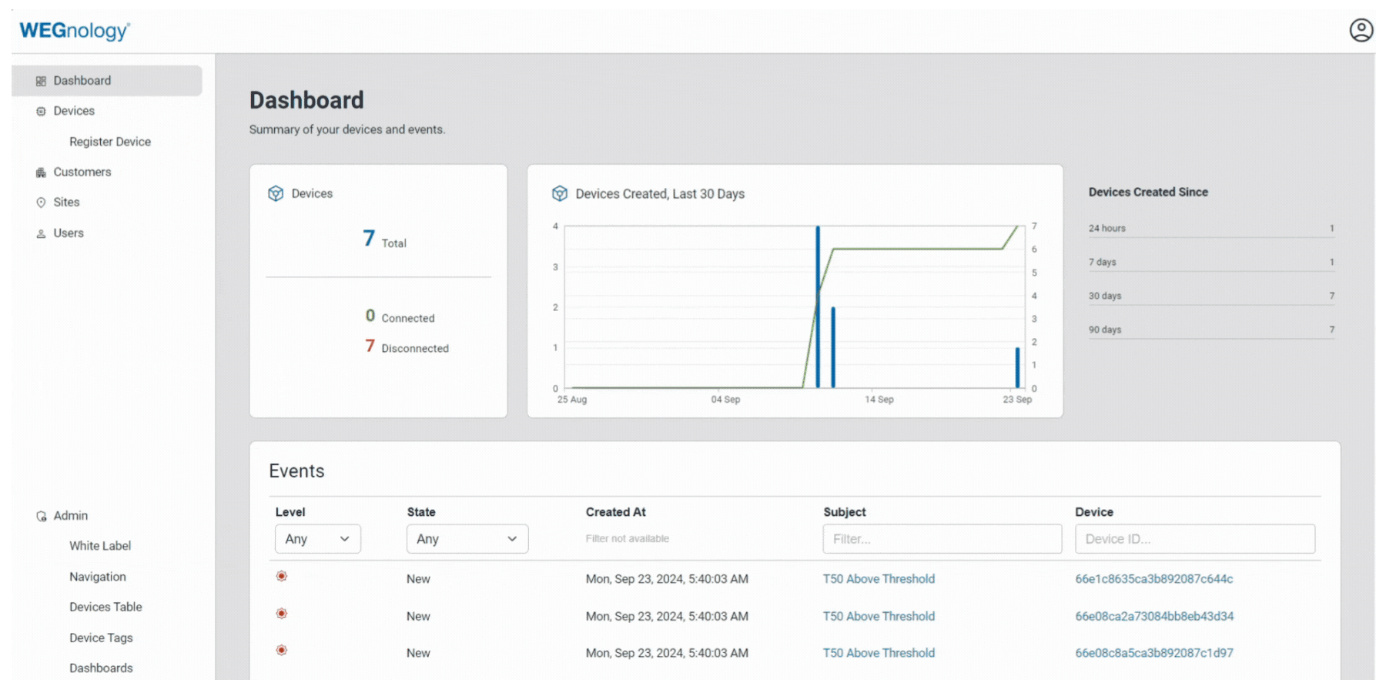Open the Level filter dropdown
Image resolution: width=1386 pixels, height=693 pixels.
317,539
